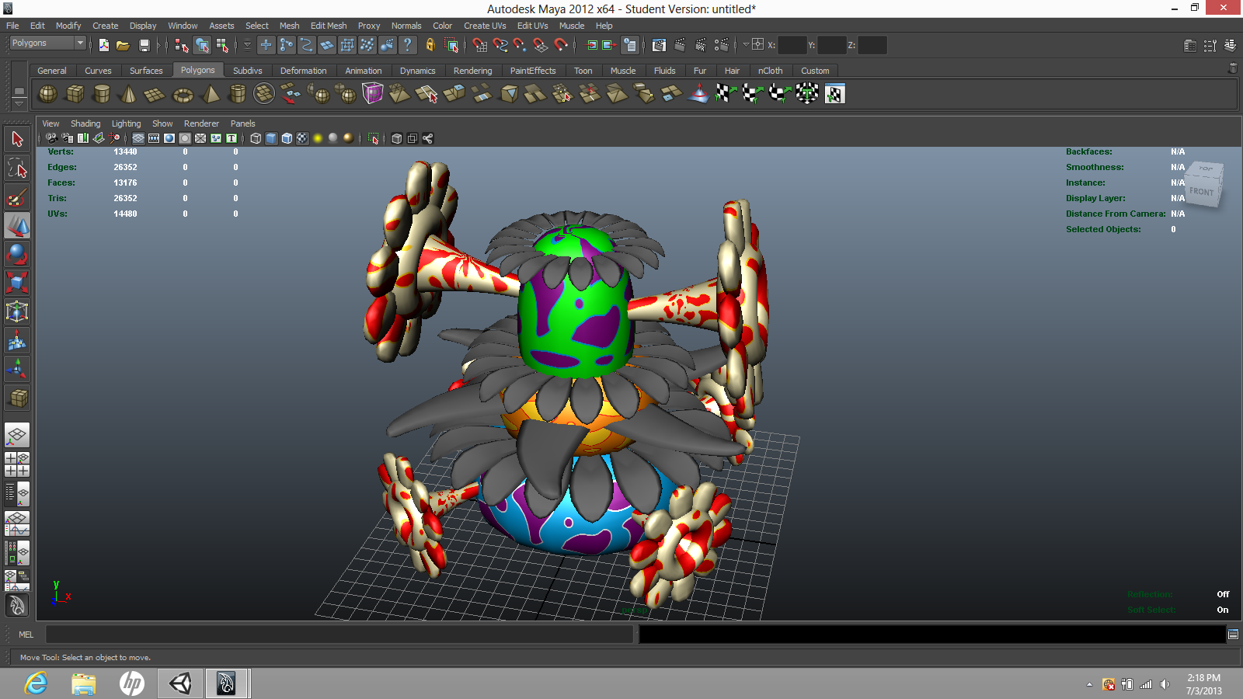Open the Create UVs menu

(485, 26)
